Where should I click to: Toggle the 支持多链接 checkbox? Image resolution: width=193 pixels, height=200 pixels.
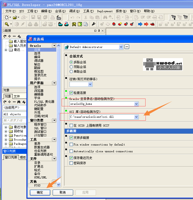(x=71, y=138)
